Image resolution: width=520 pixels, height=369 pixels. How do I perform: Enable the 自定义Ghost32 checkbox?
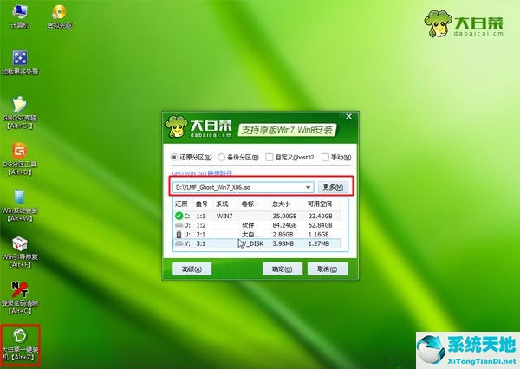tap(270, 157)
